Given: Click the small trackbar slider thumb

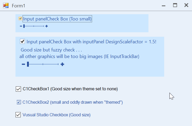Looking at the screenshot, I should point(24,26).
